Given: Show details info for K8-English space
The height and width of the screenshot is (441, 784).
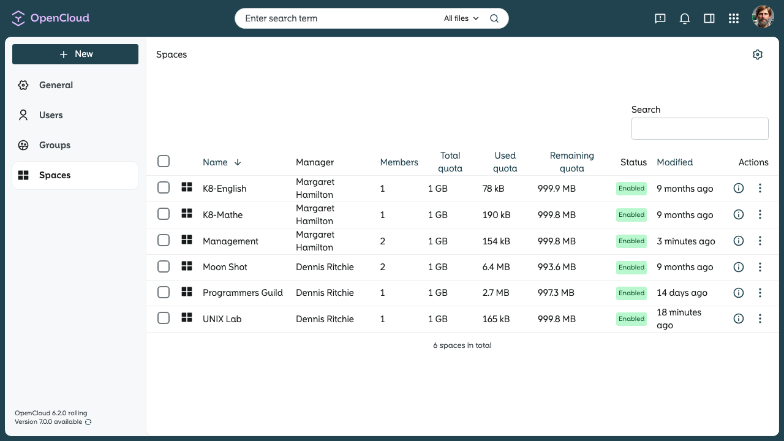Looking at the screenshot, I should [739, 189].
